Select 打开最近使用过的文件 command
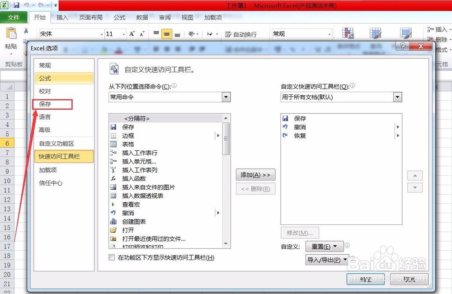This screenshot has height=294, width=452. 165,239
